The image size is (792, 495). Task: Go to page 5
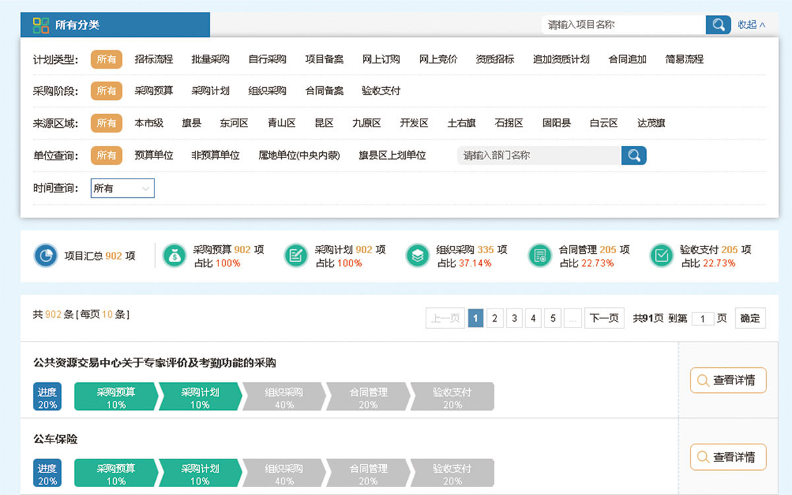553,318
